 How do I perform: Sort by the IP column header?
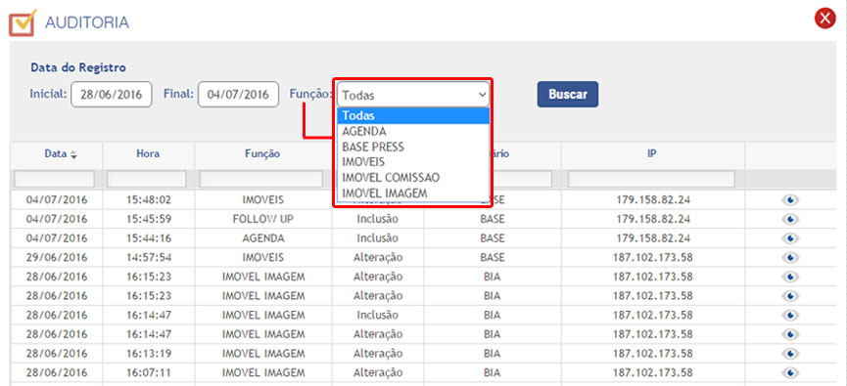point(652,154)
